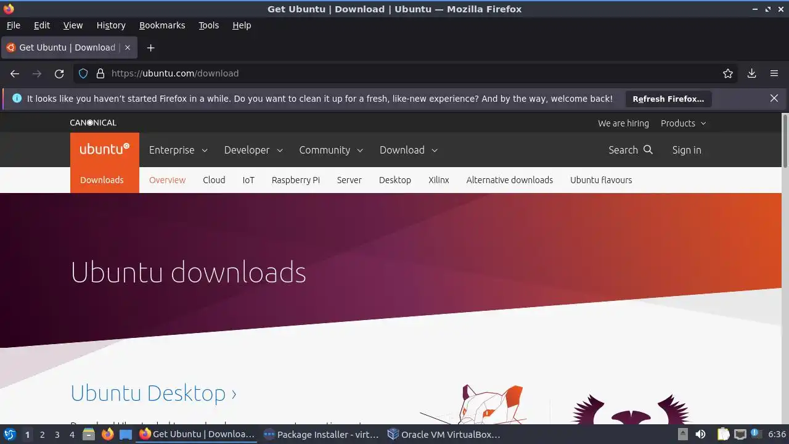This screenshot has height=444, width=789.
Task: Click the Ubuntu logo in the site header
Action: (105, 149)
